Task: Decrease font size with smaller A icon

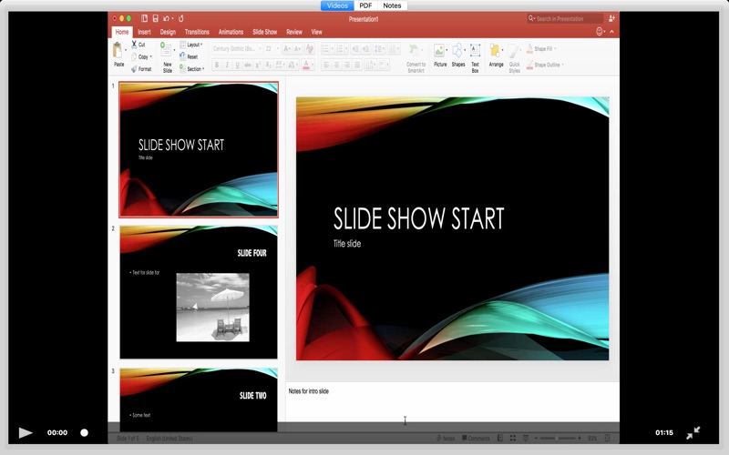Action: point(297,49)
